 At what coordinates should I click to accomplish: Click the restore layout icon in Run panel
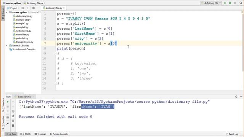8,118
